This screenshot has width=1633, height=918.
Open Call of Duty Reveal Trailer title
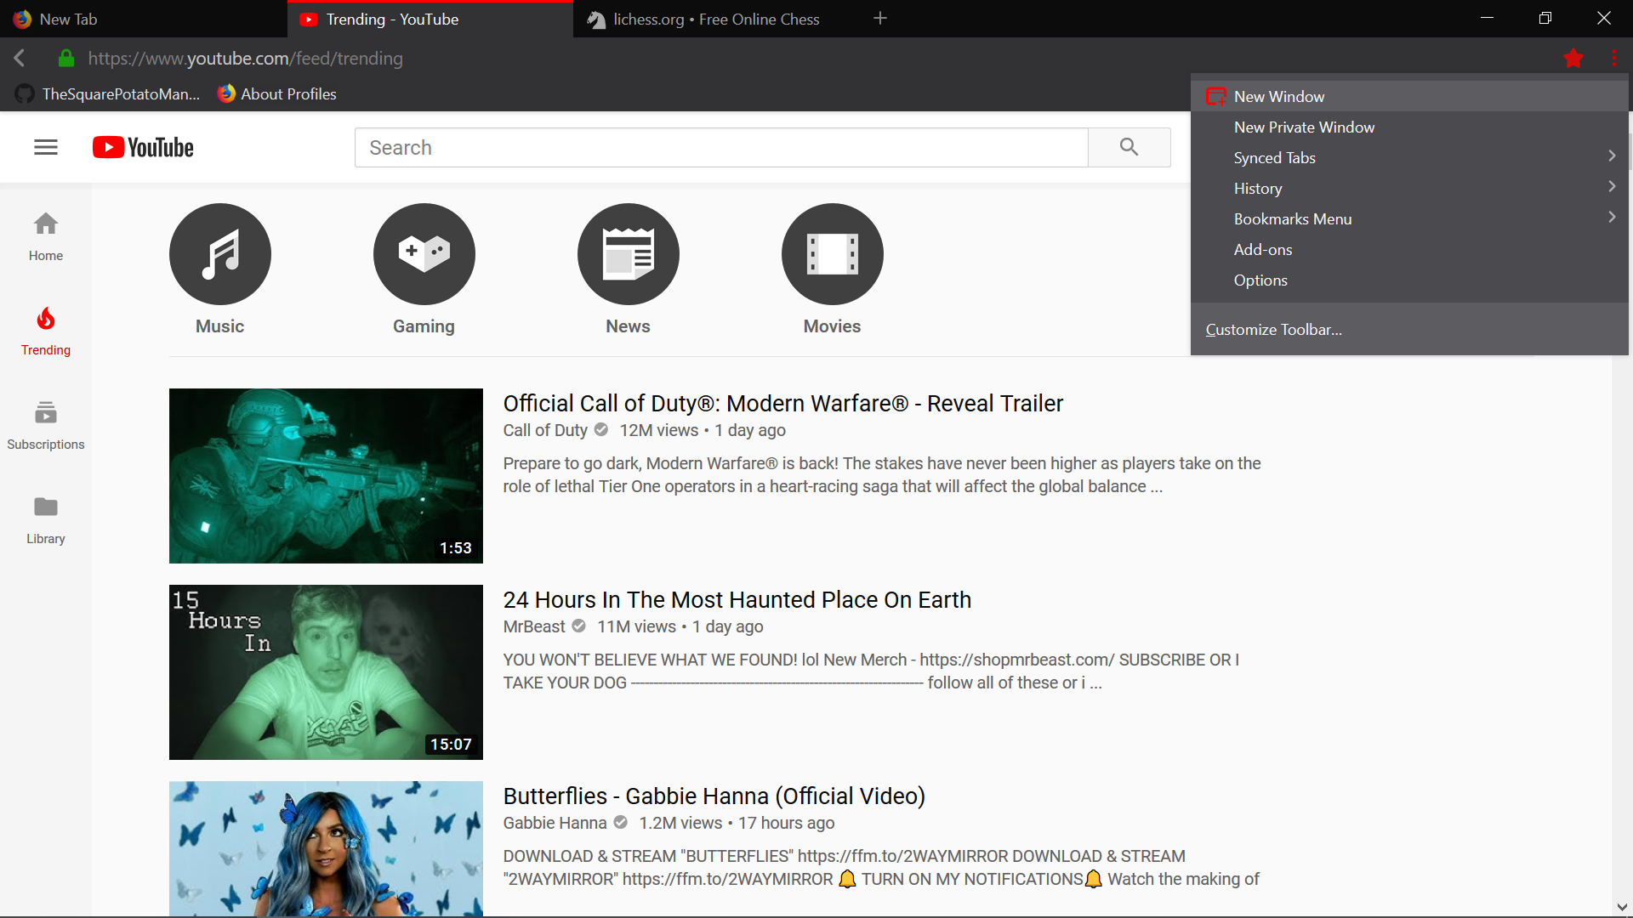[782, 403]
